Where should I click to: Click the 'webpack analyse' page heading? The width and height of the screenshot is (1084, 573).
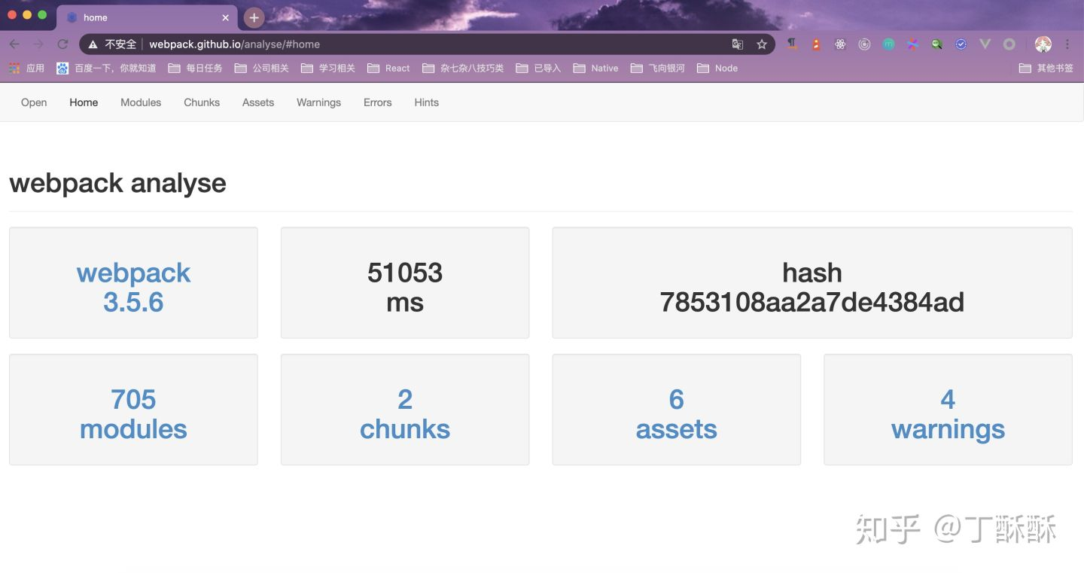pos(117,183)
